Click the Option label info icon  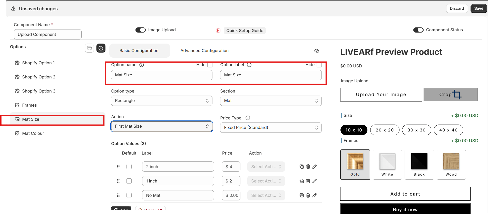[x=249, y=65]
